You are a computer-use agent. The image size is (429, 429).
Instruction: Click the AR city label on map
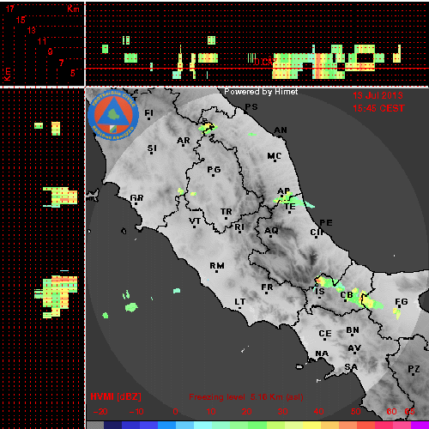[x=184, y=141]
